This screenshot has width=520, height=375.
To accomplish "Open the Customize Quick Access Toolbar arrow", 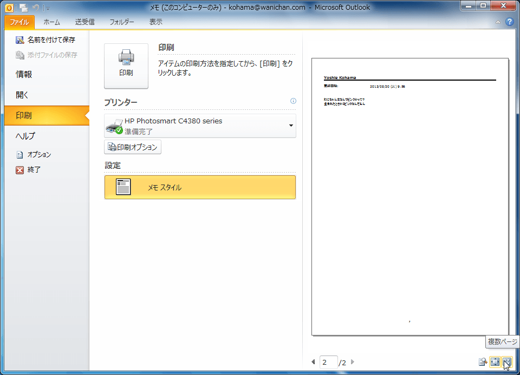I will point(48,8).
